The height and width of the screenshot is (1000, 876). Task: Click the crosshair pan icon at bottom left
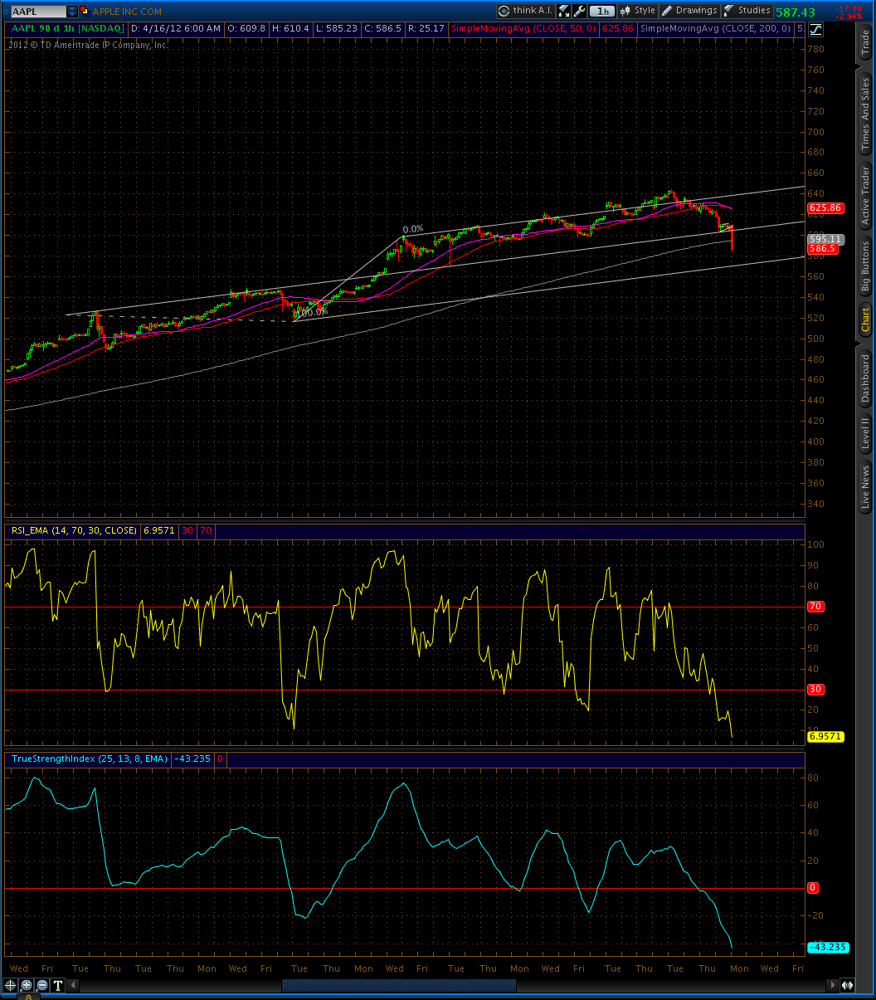(x=11, y=985)
